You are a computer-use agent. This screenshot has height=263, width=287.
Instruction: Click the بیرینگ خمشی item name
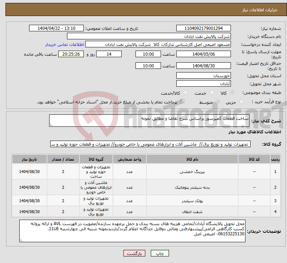coord(192,172)
